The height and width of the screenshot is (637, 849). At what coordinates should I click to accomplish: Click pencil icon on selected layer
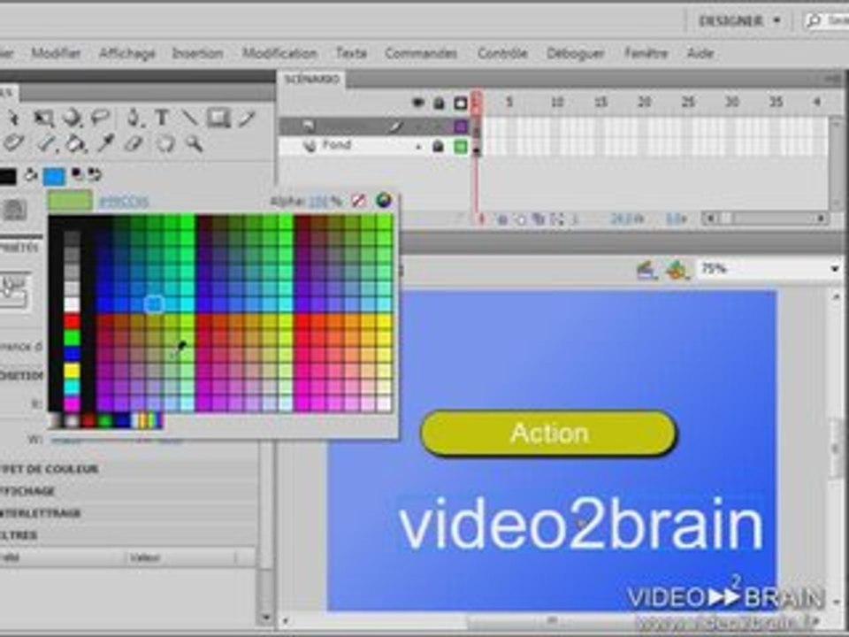(396, 127)
